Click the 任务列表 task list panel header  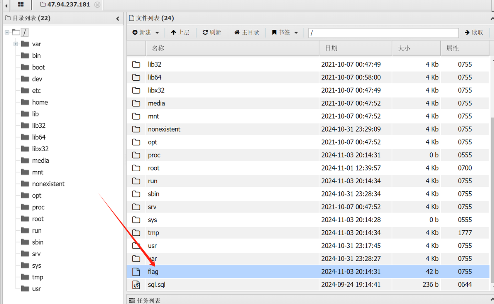(310, 300)
